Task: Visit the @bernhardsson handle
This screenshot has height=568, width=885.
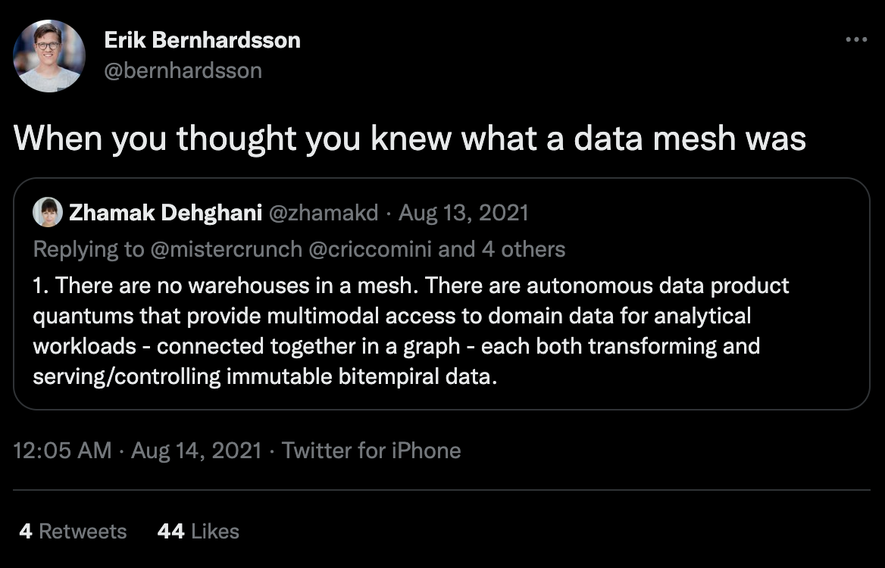Action: pos(183,70)
